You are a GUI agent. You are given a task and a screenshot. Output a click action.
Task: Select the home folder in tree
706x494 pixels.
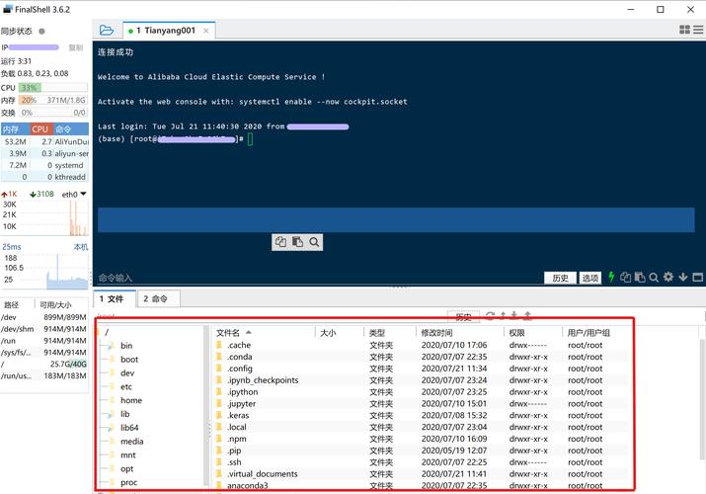[x=131, y=400]
